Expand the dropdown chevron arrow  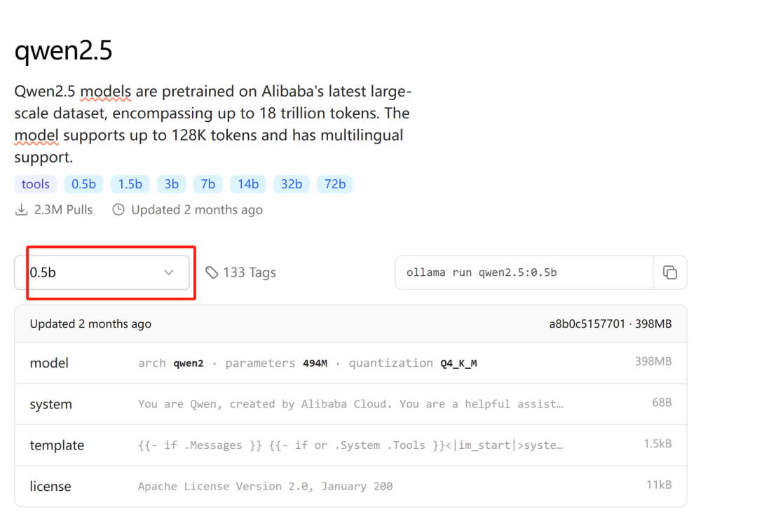click(x=168, y=272)
